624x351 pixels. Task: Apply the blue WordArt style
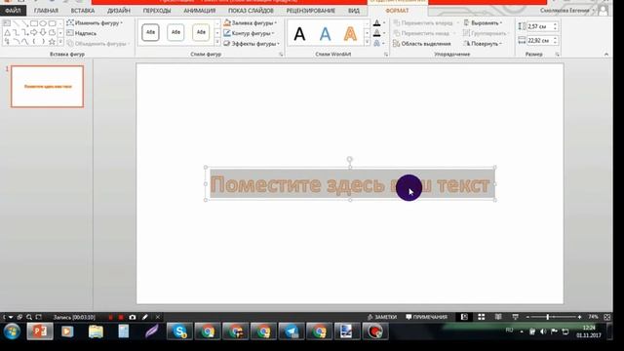tap(325, 34)
